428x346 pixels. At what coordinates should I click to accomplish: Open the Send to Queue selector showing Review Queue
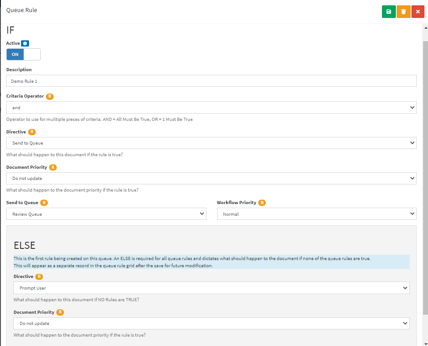(106, 214)
